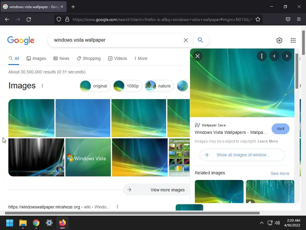306x230 pixels.
Task: Go to next image in preview panel
Action: click(x=287, y=56)
